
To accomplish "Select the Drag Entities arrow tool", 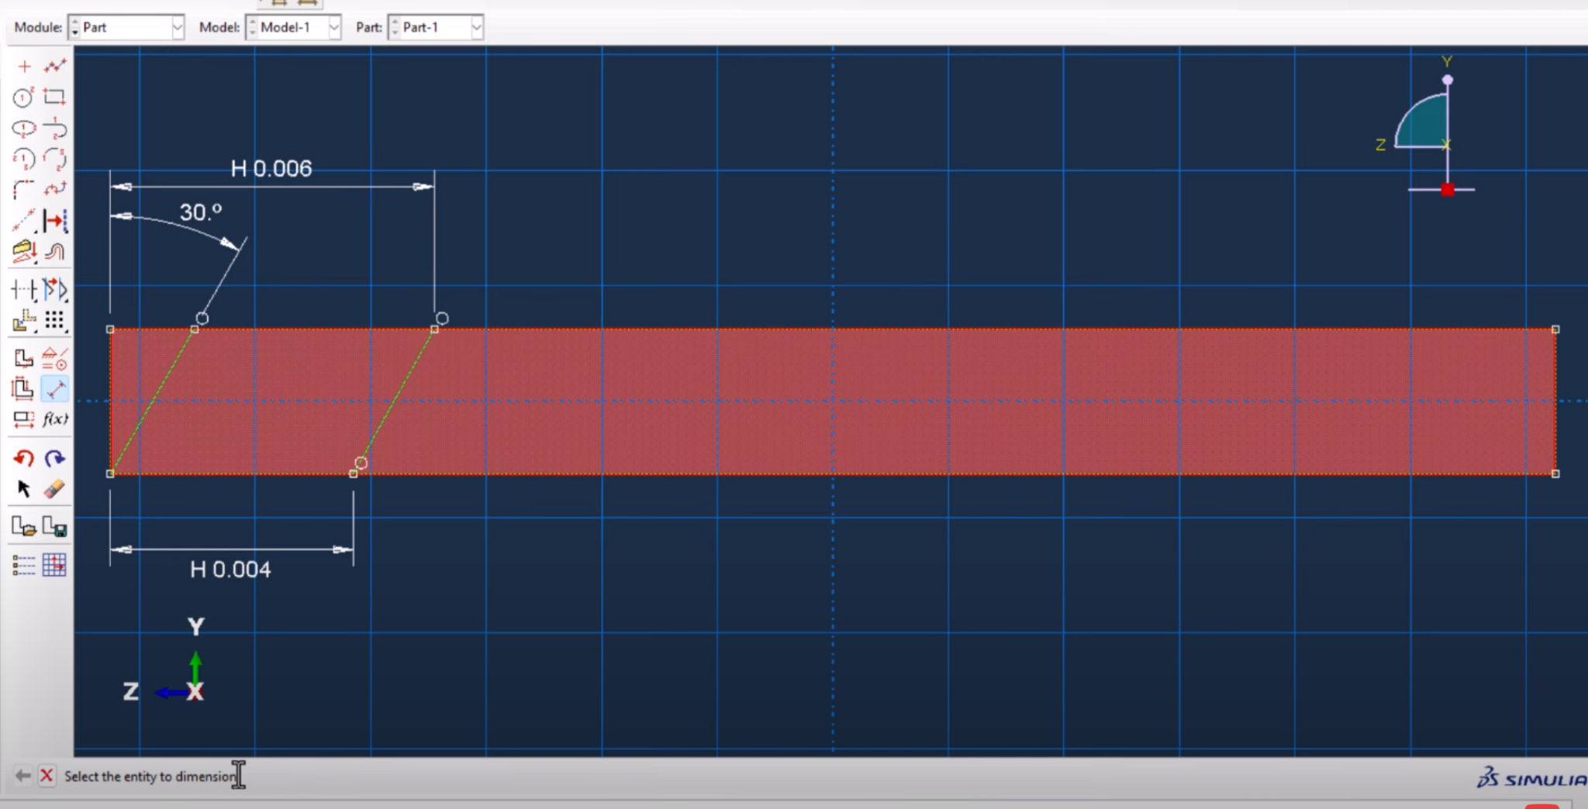I will 23,487.
